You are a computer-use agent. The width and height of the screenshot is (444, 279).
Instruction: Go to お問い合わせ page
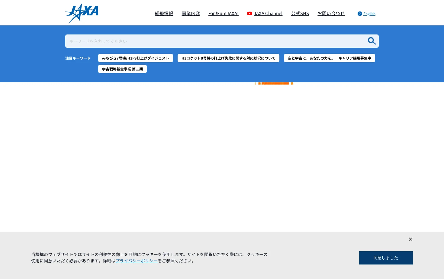click(331, 13)
